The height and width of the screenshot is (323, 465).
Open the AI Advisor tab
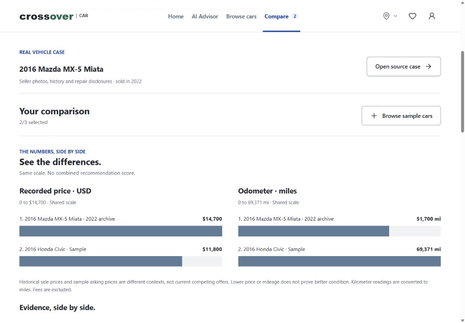pyautogui.click(x=205, y=16)
